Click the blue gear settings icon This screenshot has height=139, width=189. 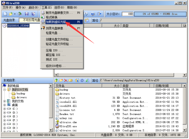click(x=82, y=80)
